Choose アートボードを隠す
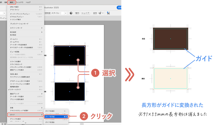Viewport: 222px width, 125px height. pyautogui.click(x=26, y=97)
